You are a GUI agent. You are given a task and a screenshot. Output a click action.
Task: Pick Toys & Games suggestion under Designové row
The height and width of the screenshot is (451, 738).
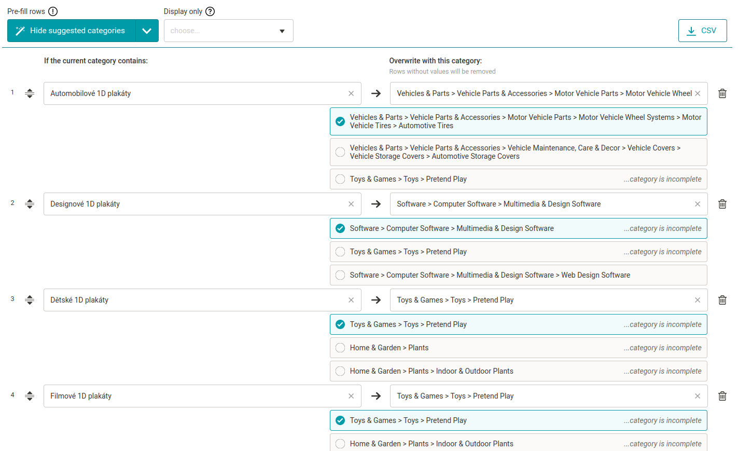pos(340,252)
